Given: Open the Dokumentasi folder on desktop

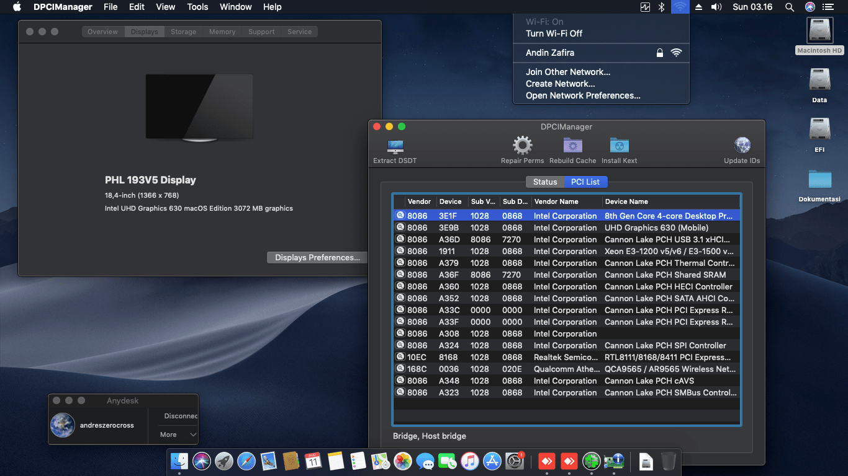Looking at the screenshot, I should [x=819, y=180].
